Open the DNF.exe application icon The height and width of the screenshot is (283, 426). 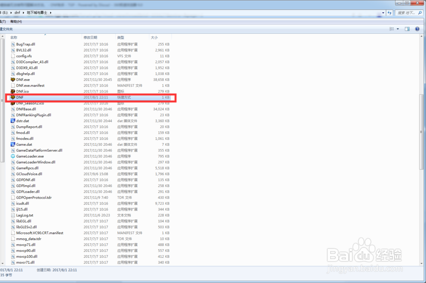(x=13, y=80)
